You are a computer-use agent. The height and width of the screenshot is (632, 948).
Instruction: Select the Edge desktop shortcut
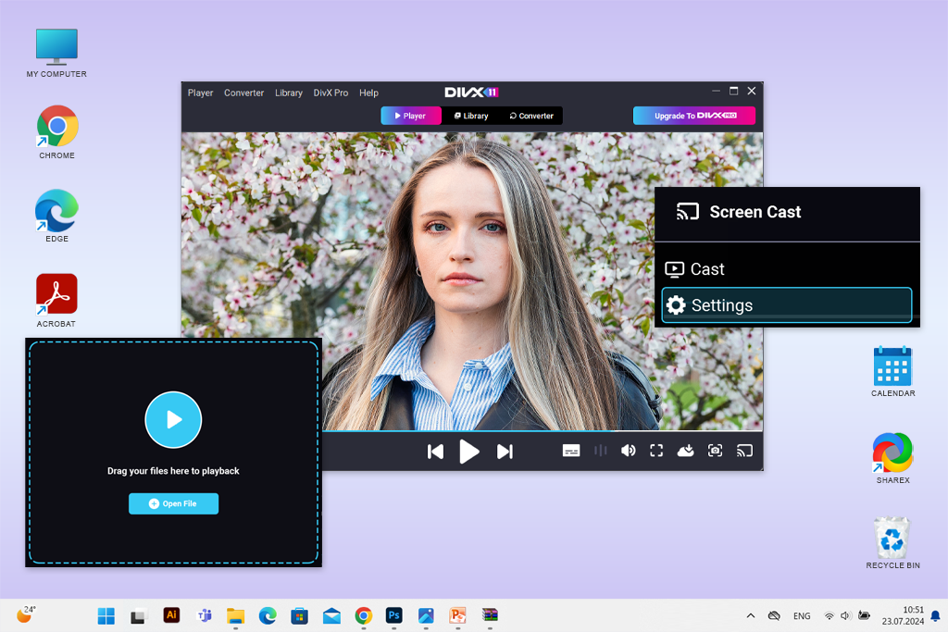tap(56, 216)
